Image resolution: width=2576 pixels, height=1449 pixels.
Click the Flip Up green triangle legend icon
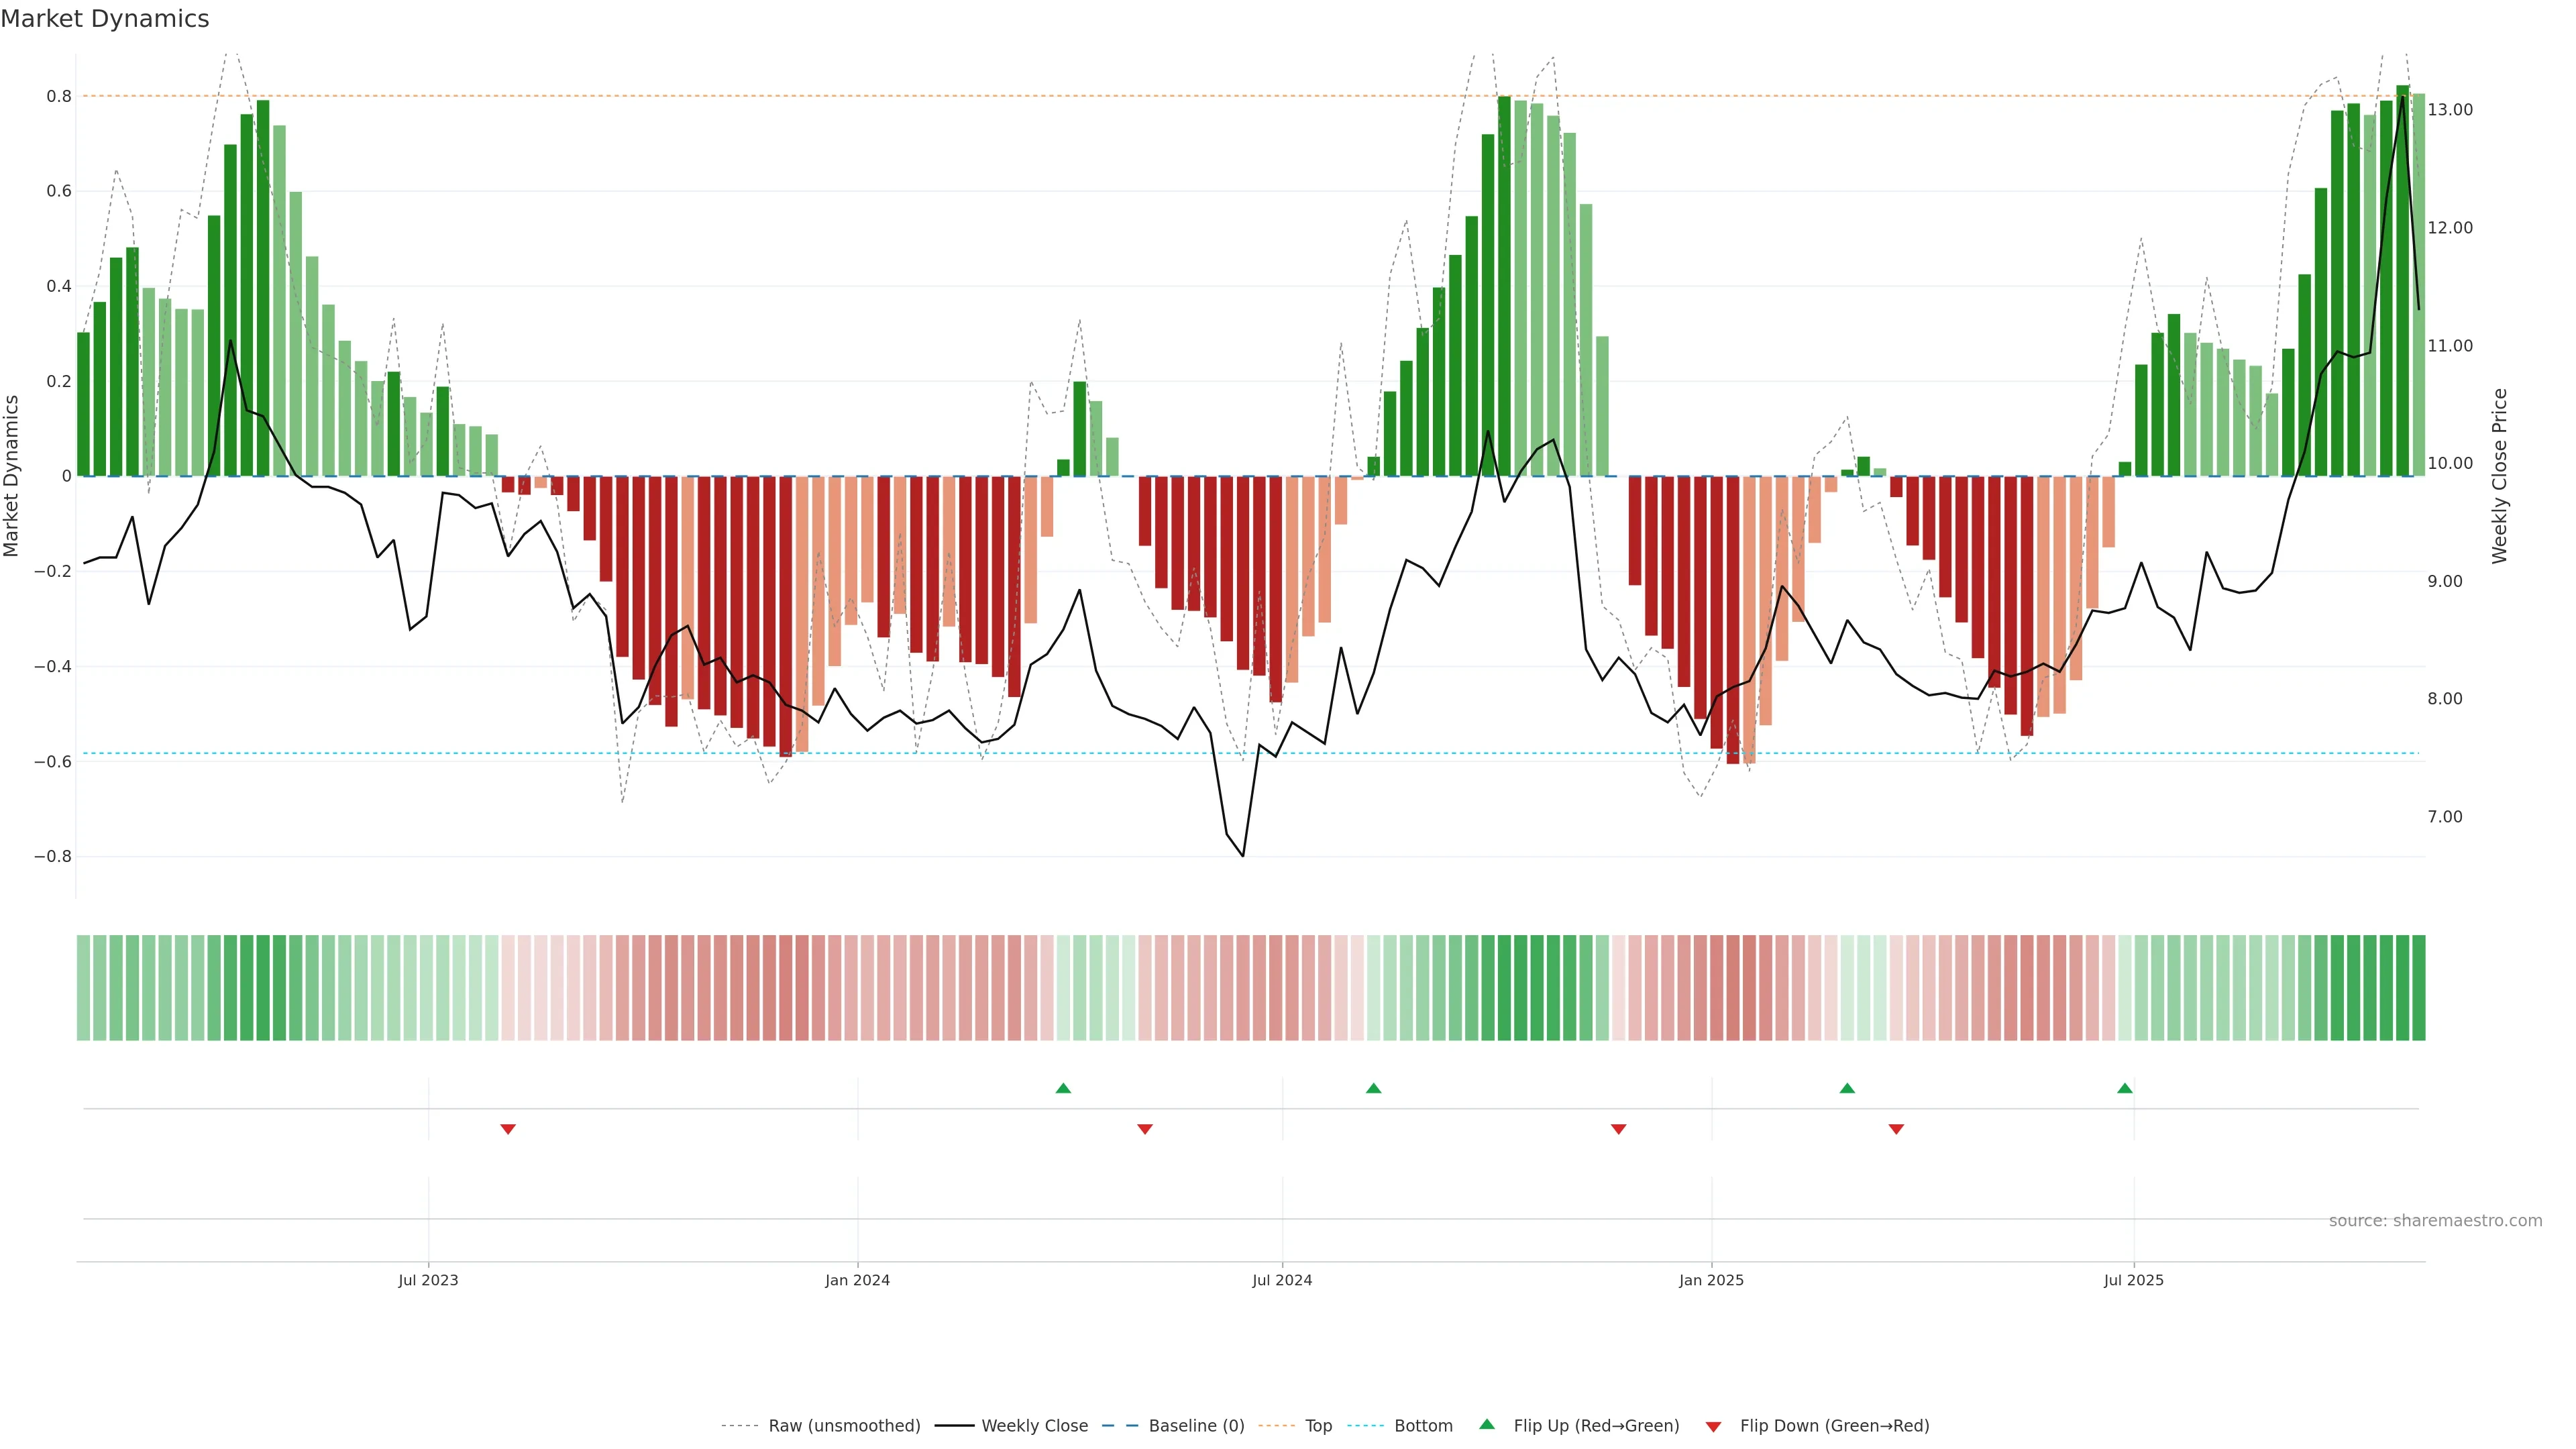[1487, 1424]
